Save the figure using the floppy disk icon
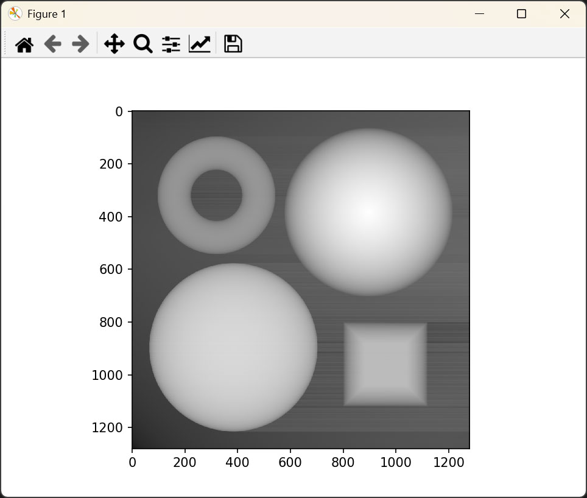587x498 pixels. tap(233, 44)
